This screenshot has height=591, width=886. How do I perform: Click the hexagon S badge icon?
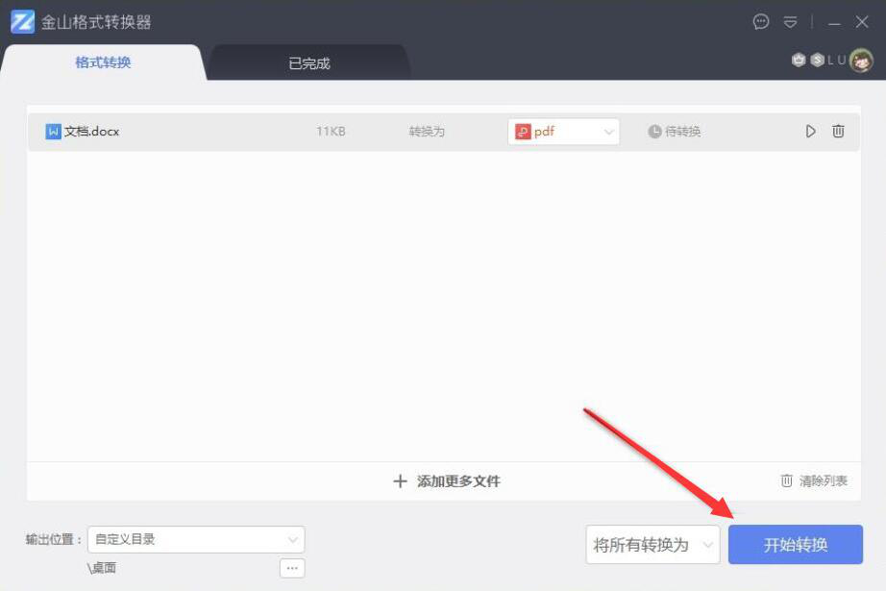[x=817, y=60]
